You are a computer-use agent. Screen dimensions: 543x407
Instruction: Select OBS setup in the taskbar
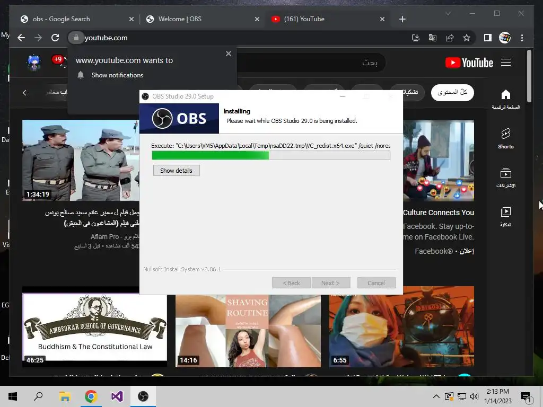point(143,396)
